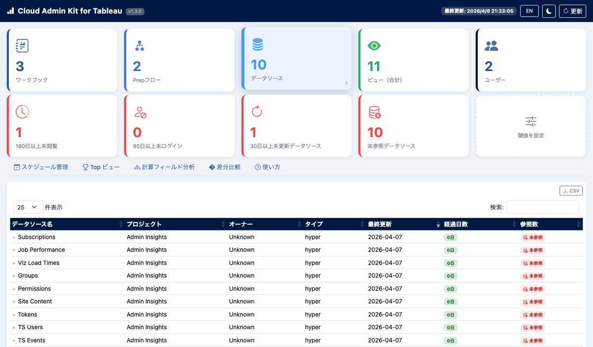Click the eye icon on ビュー（合計） card

375,46
